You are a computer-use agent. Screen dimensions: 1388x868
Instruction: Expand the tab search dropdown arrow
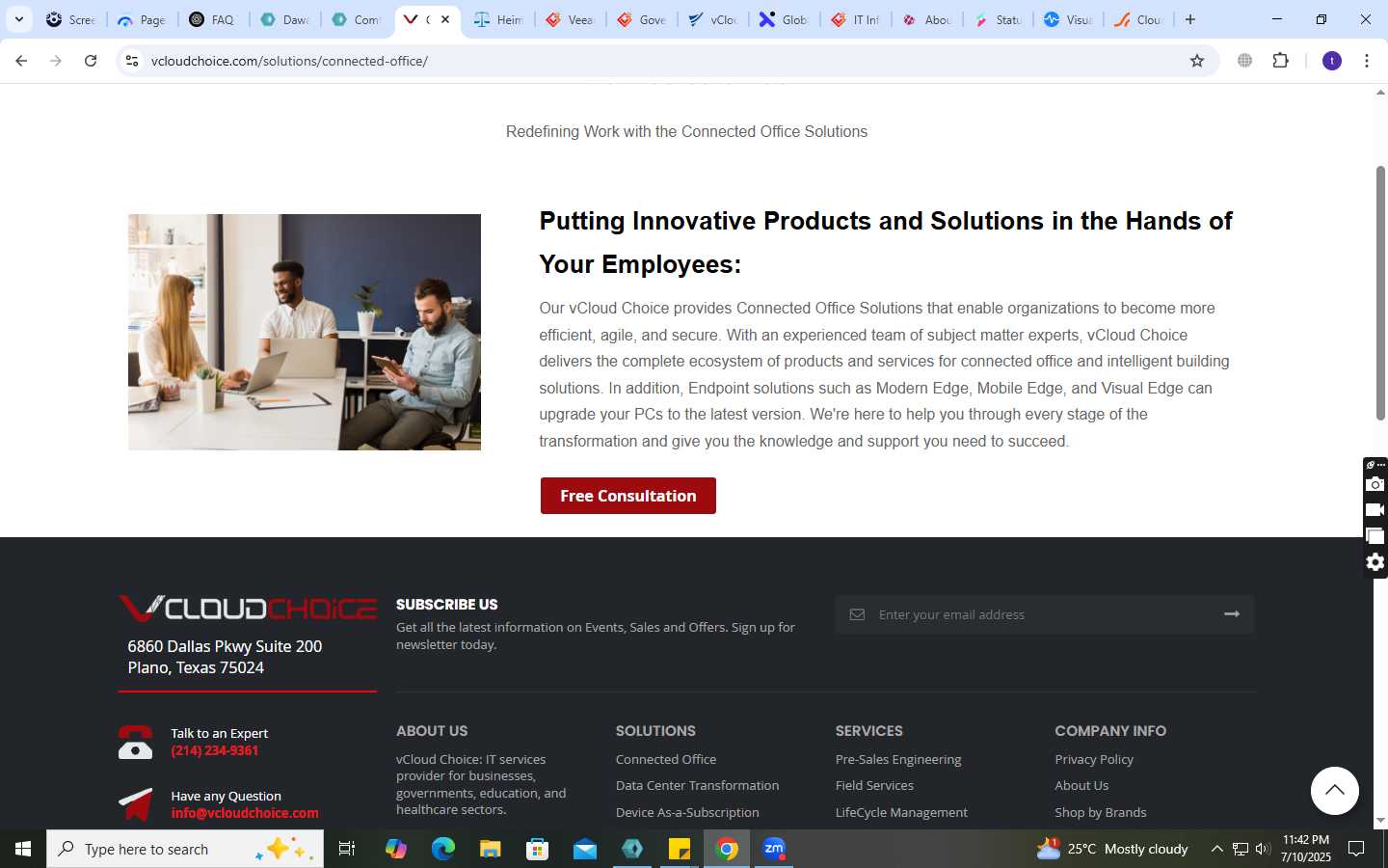click(x=18, y=19)
